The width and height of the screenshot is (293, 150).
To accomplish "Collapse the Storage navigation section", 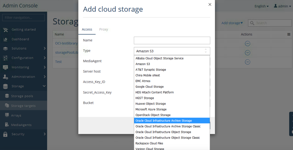I will pos(44,86).
